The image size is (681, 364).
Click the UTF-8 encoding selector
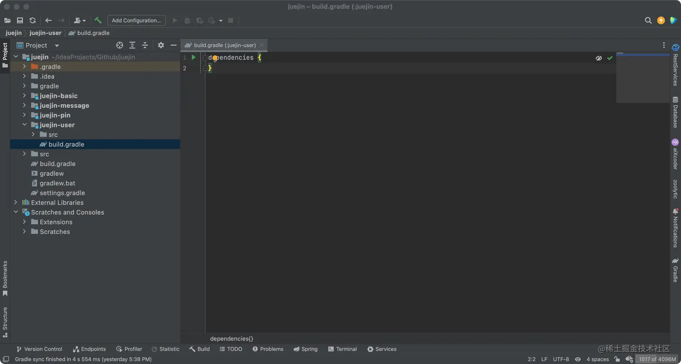(561, 359)
